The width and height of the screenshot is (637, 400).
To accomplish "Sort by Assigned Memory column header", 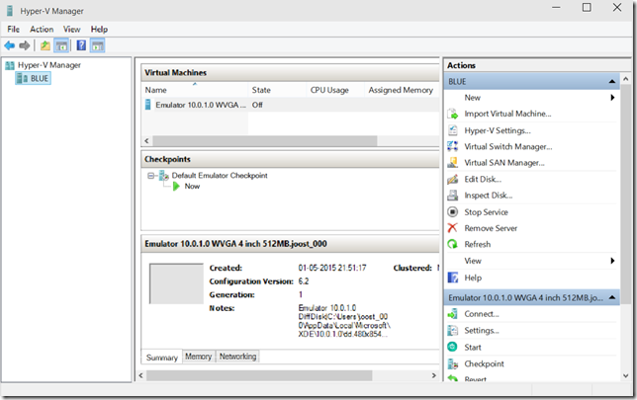I will 402,90.
